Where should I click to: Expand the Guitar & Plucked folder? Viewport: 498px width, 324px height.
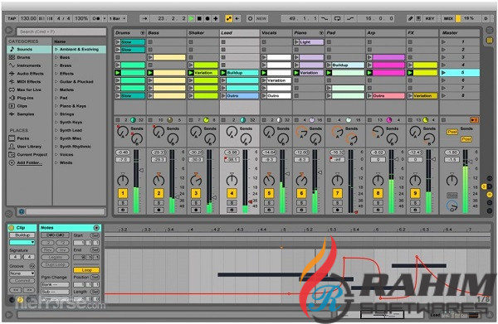point(56,82)
